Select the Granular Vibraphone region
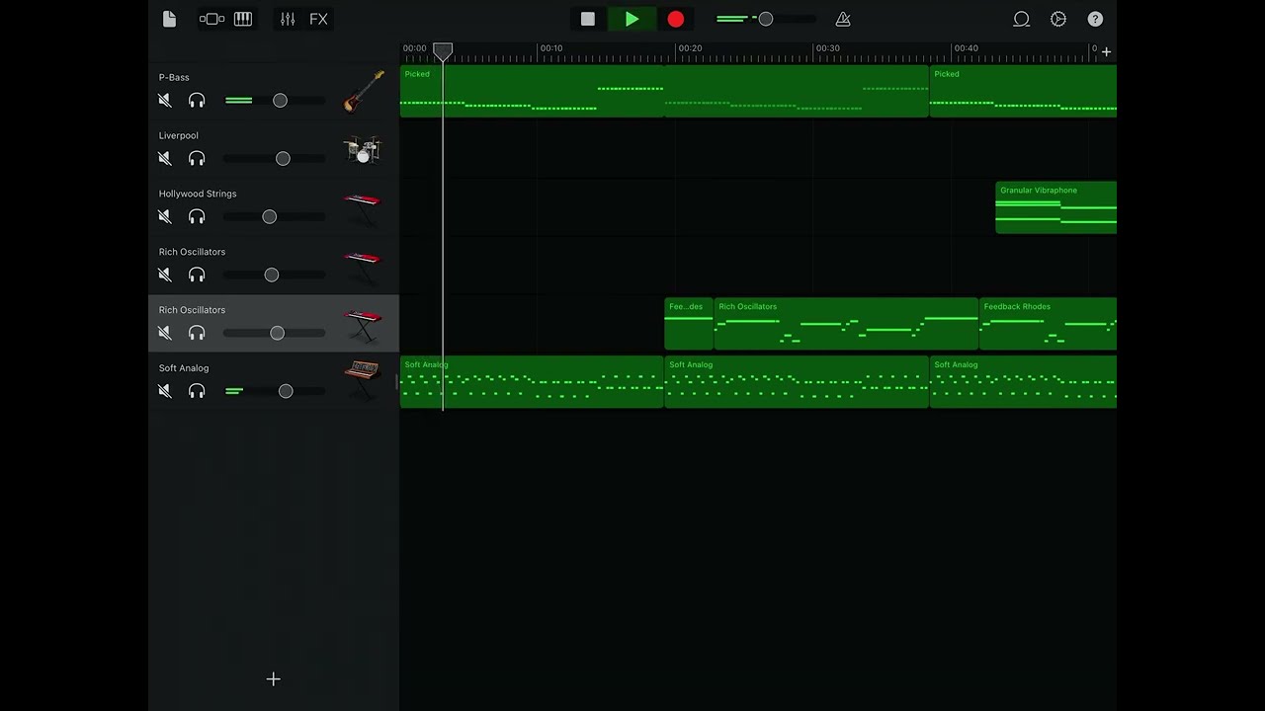This screenshot has height=711, width=1265. click(x=1055, y=207)
